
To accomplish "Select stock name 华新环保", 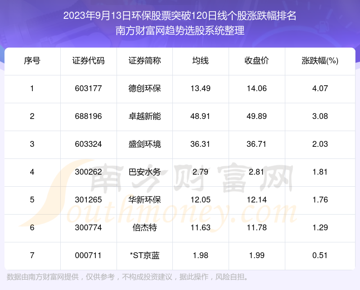I will pos(144,200).
